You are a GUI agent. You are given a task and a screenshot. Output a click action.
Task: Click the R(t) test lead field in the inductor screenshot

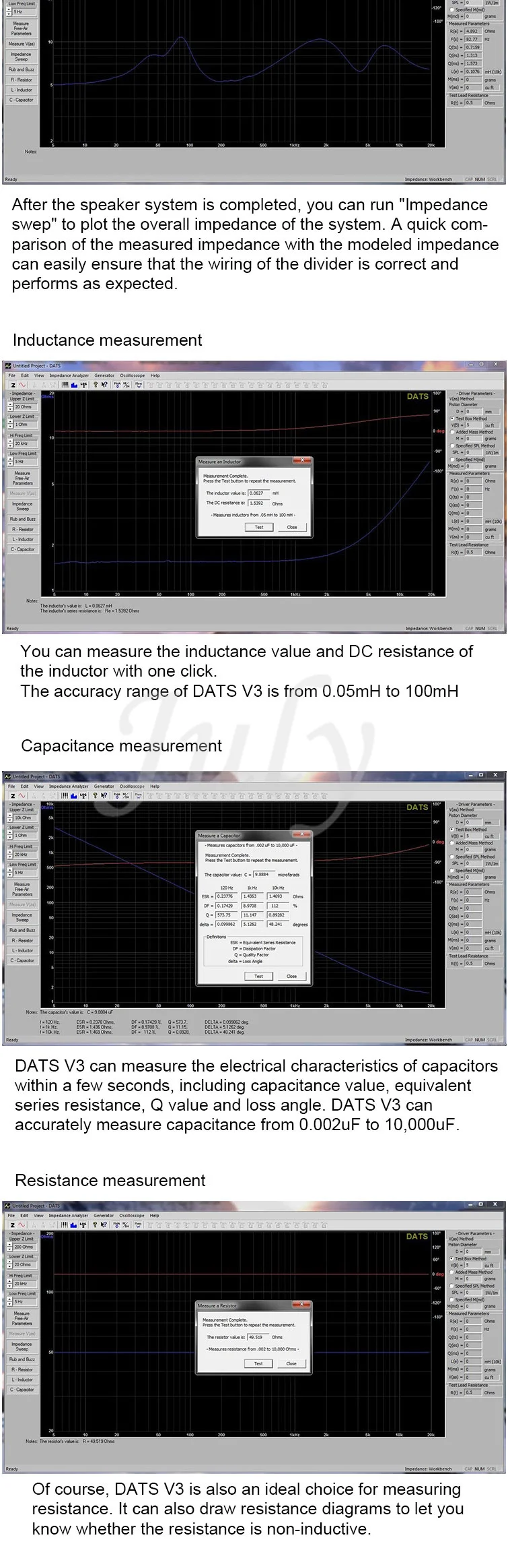(x=472, y=552)
